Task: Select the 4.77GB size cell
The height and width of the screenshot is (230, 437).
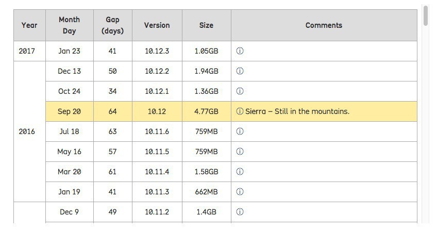Action: (206, 111)
